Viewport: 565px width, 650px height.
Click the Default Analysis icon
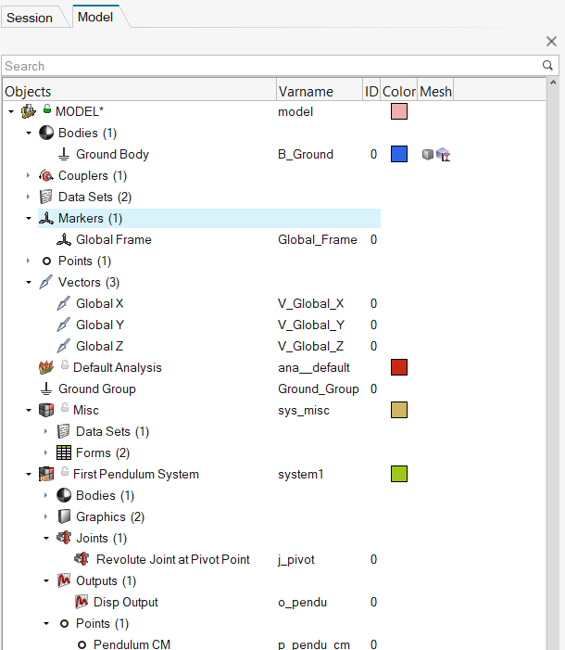point(46,368)
